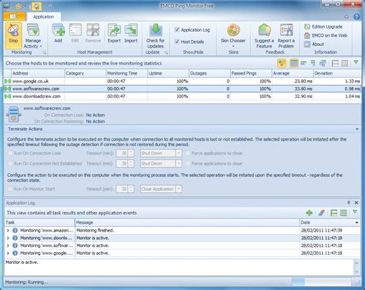Screen dimensions: 365x290
Task: Click the Monitoring Time column header
Action: pyautogui.click(x=126, y=73)
